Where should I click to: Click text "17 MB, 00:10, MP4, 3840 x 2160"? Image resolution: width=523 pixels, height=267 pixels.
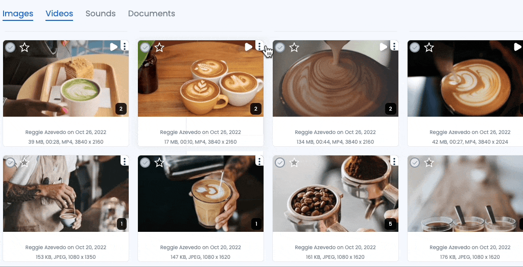(200, 142)
